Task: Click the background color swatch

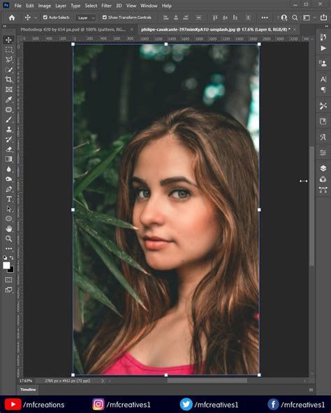Action: point(11,270)
